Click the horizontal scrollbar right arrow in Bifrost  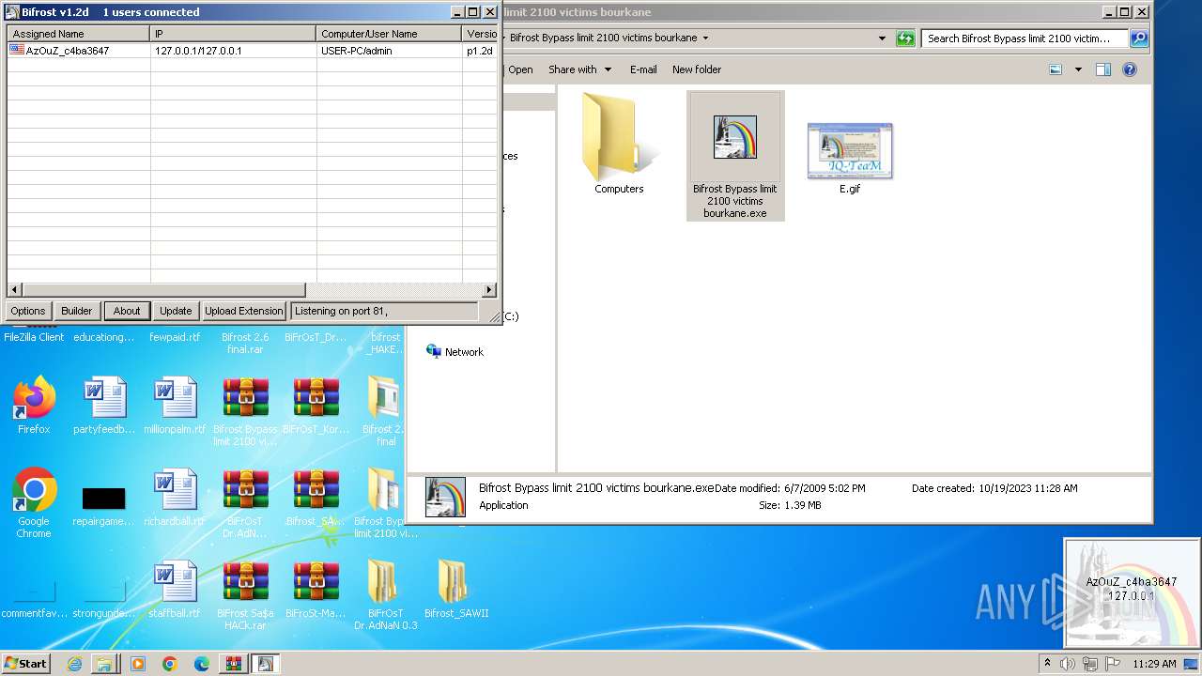point(489,290)
